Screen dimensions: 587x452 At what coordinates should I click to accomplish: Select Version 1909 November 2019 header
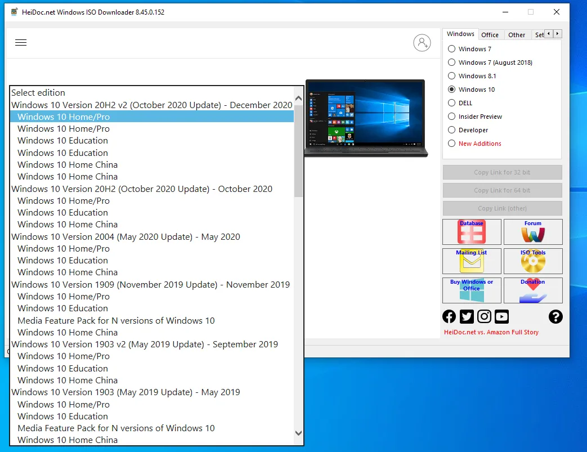(x=152, y=285)
